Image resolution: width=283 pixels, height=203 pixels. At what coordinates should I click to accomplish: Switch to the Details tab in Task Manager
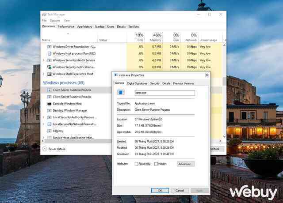[121, 26]
